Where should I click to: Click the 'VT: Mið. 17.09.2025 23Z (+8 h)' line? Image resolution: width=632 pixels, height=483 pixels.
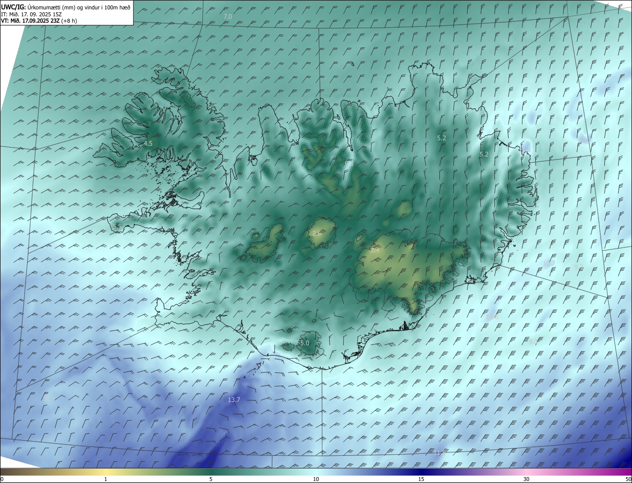click(39, 21)
